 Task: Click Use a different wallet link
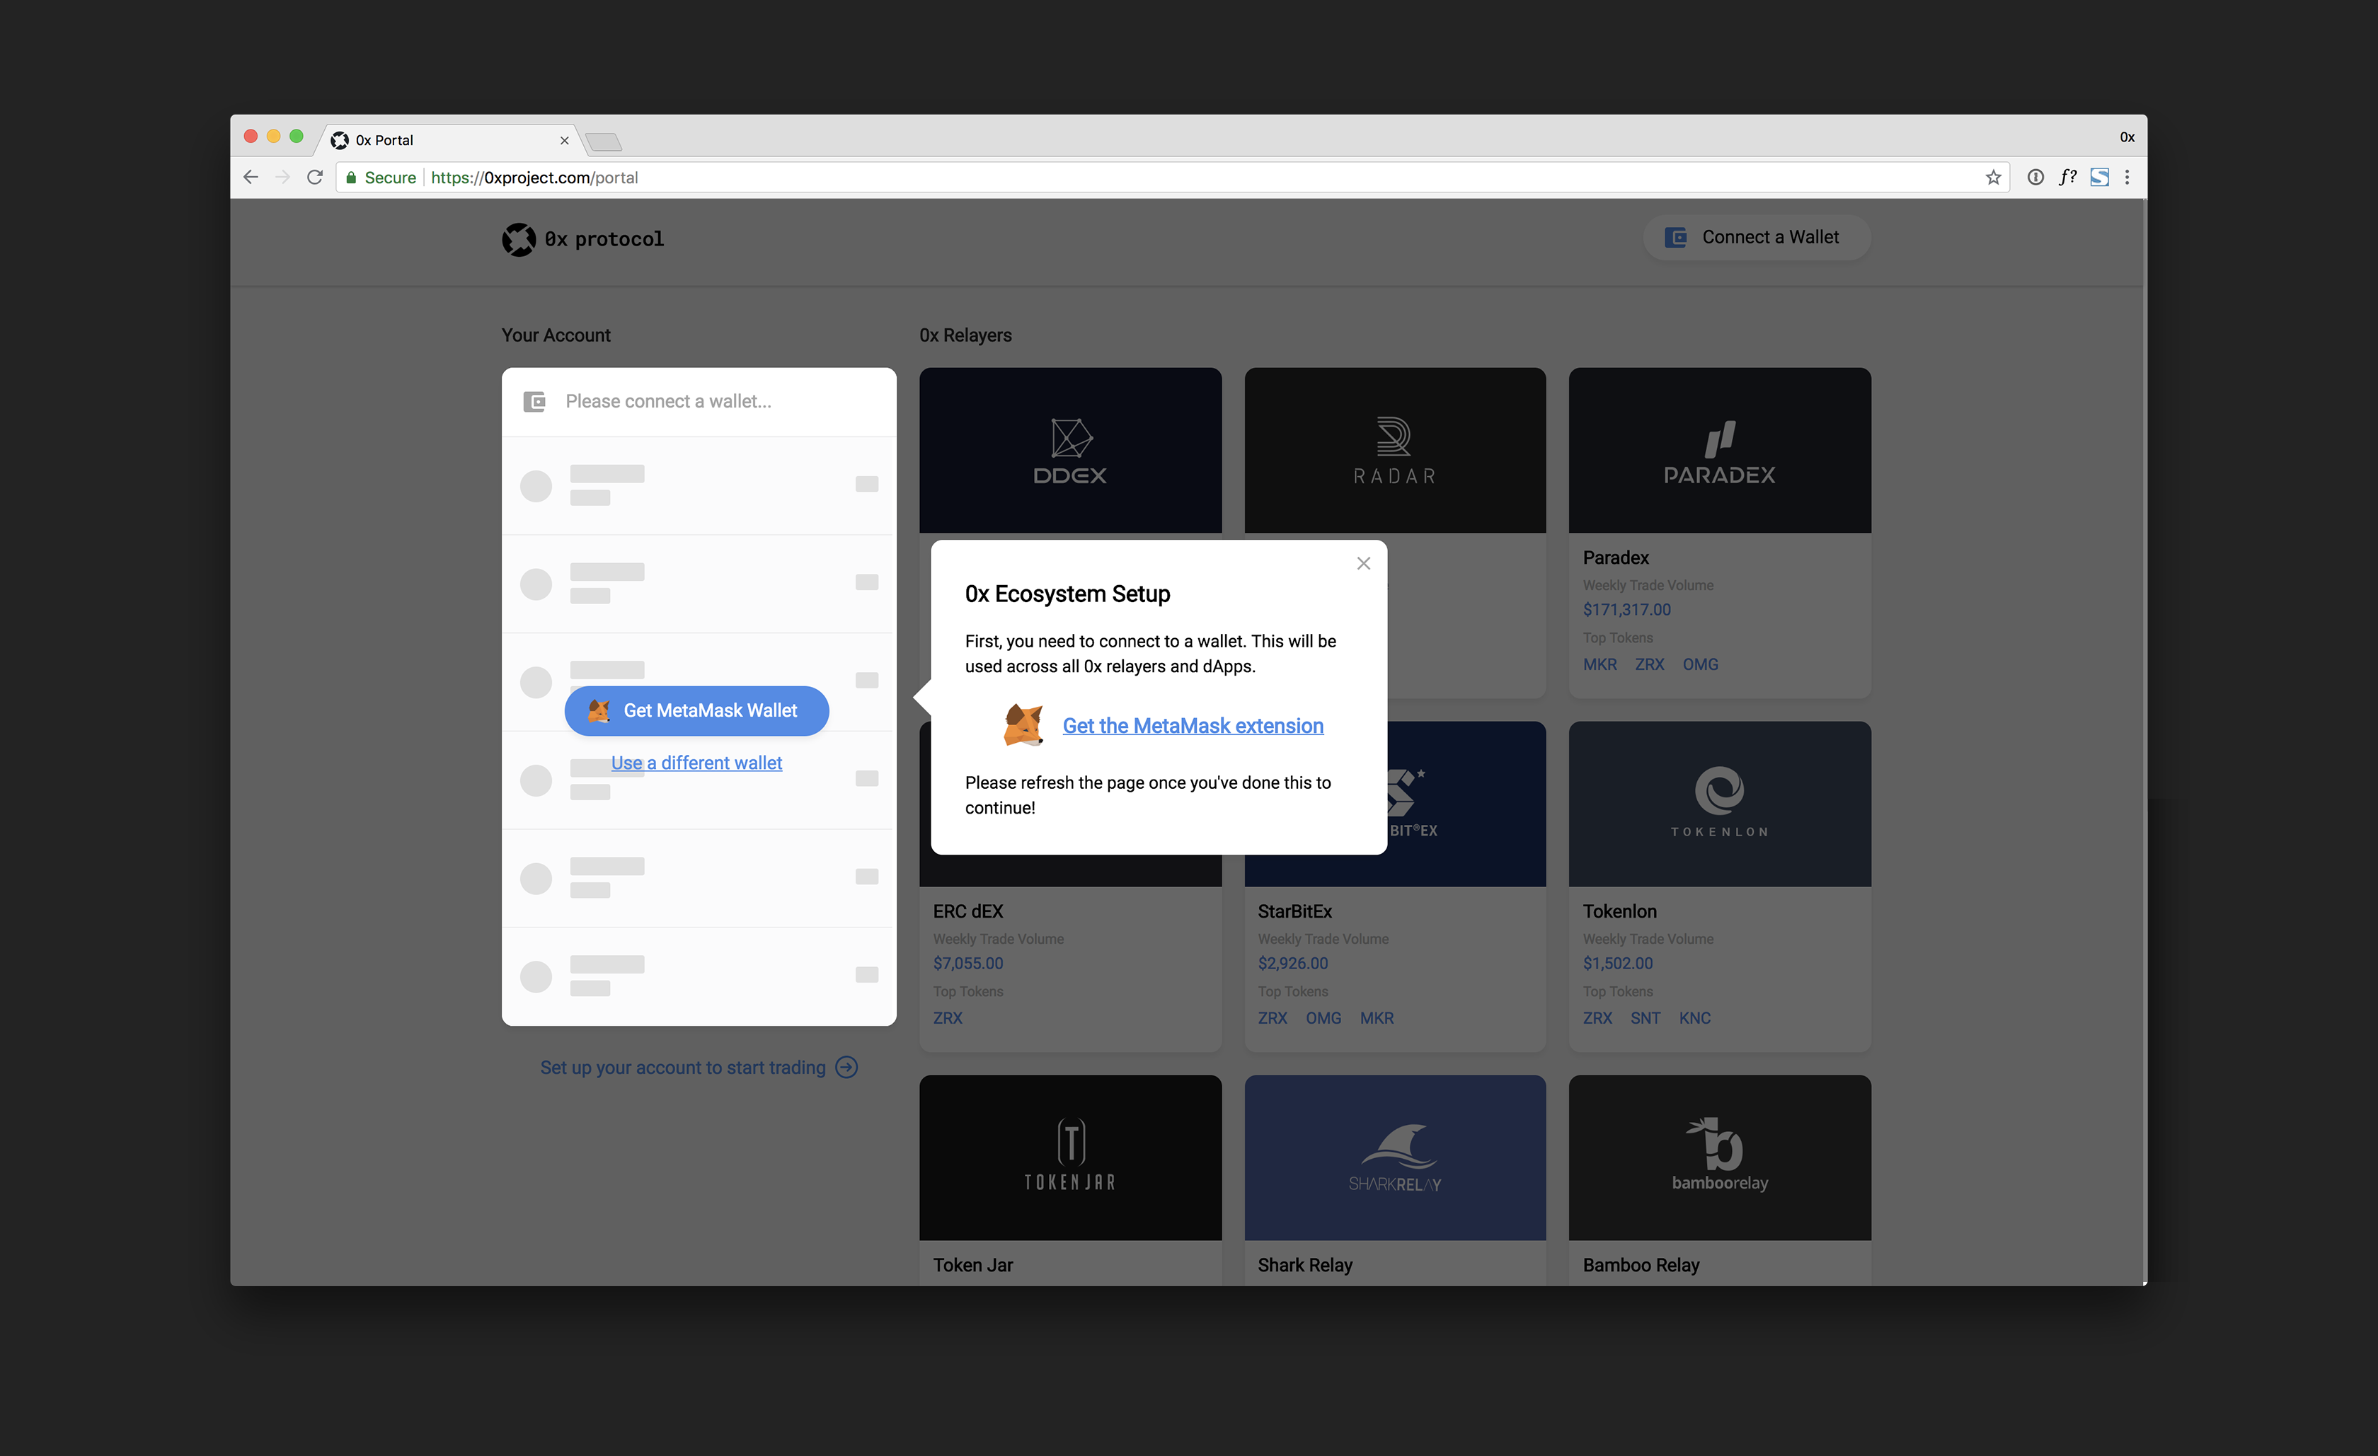point(696,763)
